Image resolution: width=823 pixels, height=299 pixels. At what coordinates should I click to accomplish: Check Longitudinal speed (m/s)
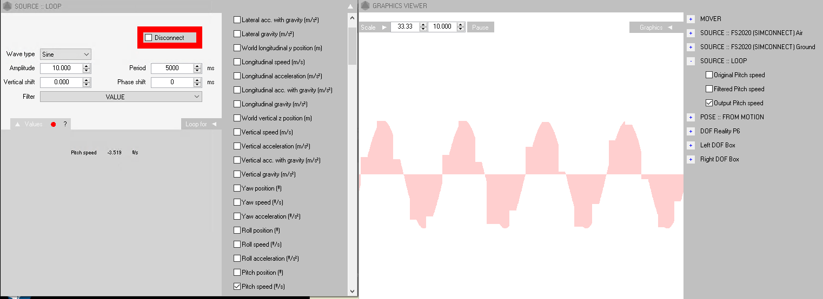click(x=237, y=62)
